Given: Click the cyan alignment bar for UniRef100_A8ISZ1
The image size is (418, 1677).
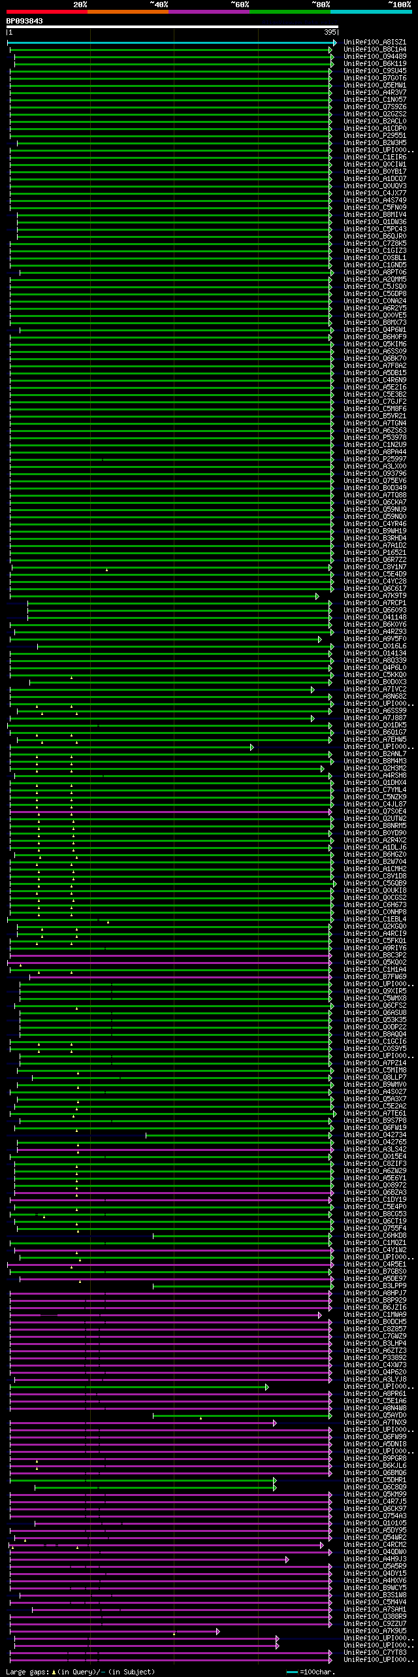Looking at the screenshot, I should (171, 42).
